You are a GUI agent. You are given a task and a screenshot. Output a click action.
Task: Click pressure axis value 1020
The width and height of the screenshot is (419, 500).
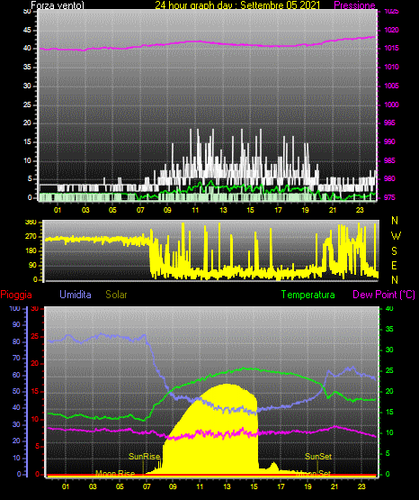[x=391, y=30]
